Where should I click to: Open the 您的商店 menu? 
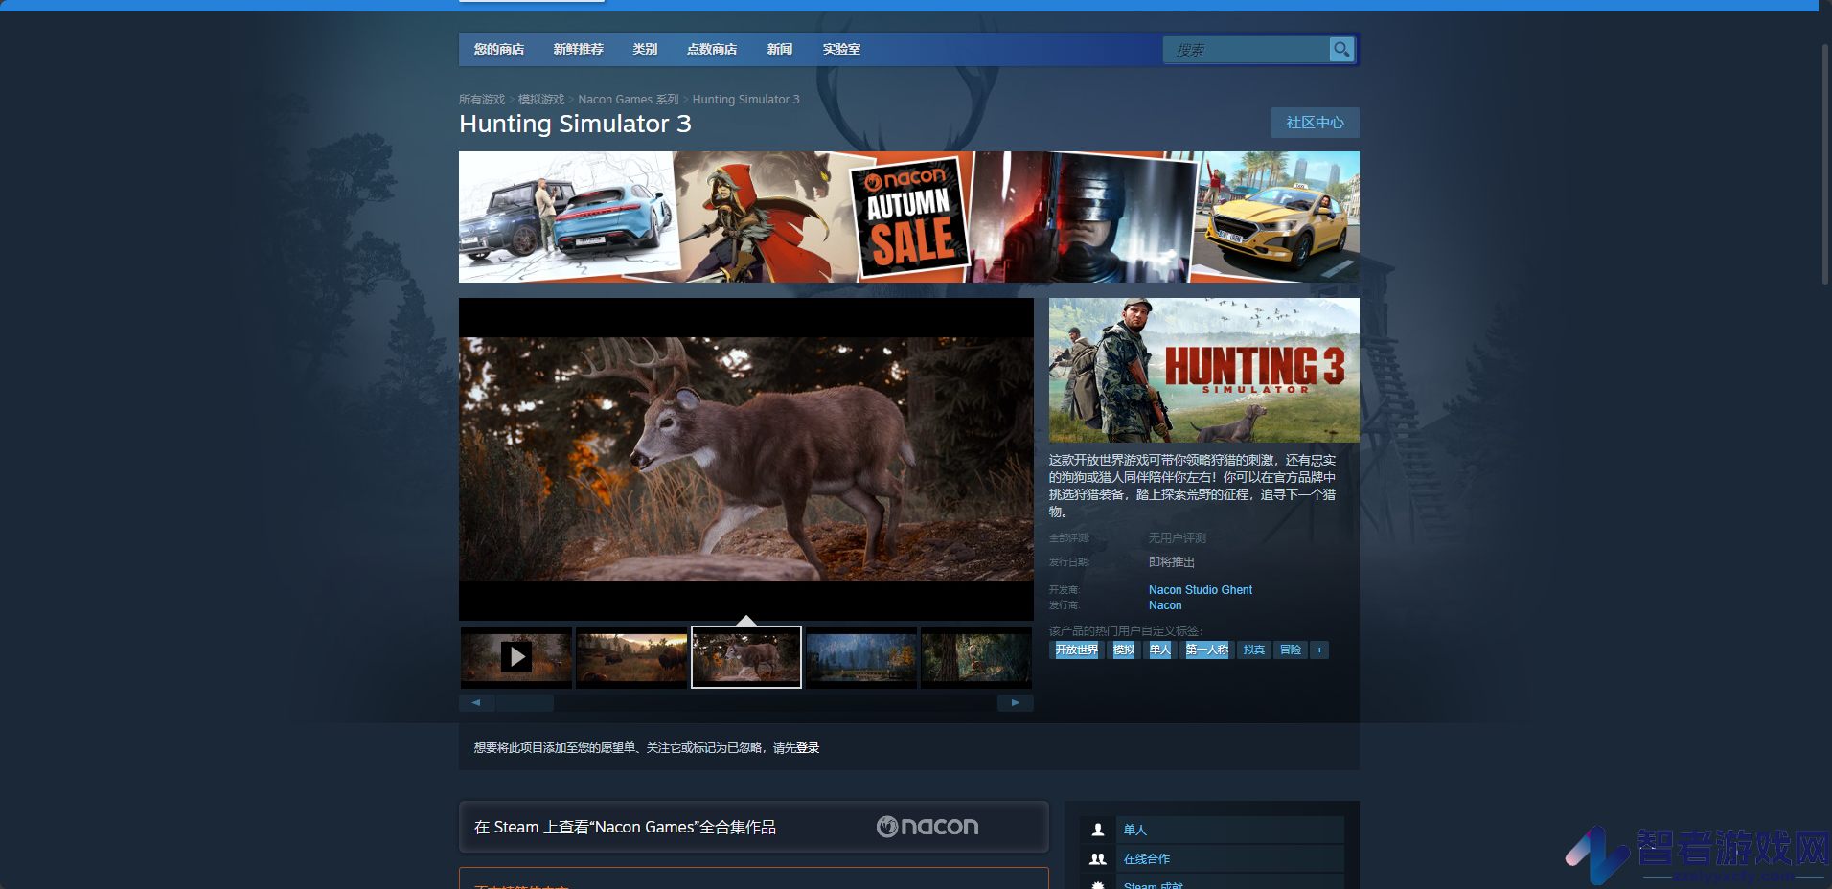click(x=499, y=50)
